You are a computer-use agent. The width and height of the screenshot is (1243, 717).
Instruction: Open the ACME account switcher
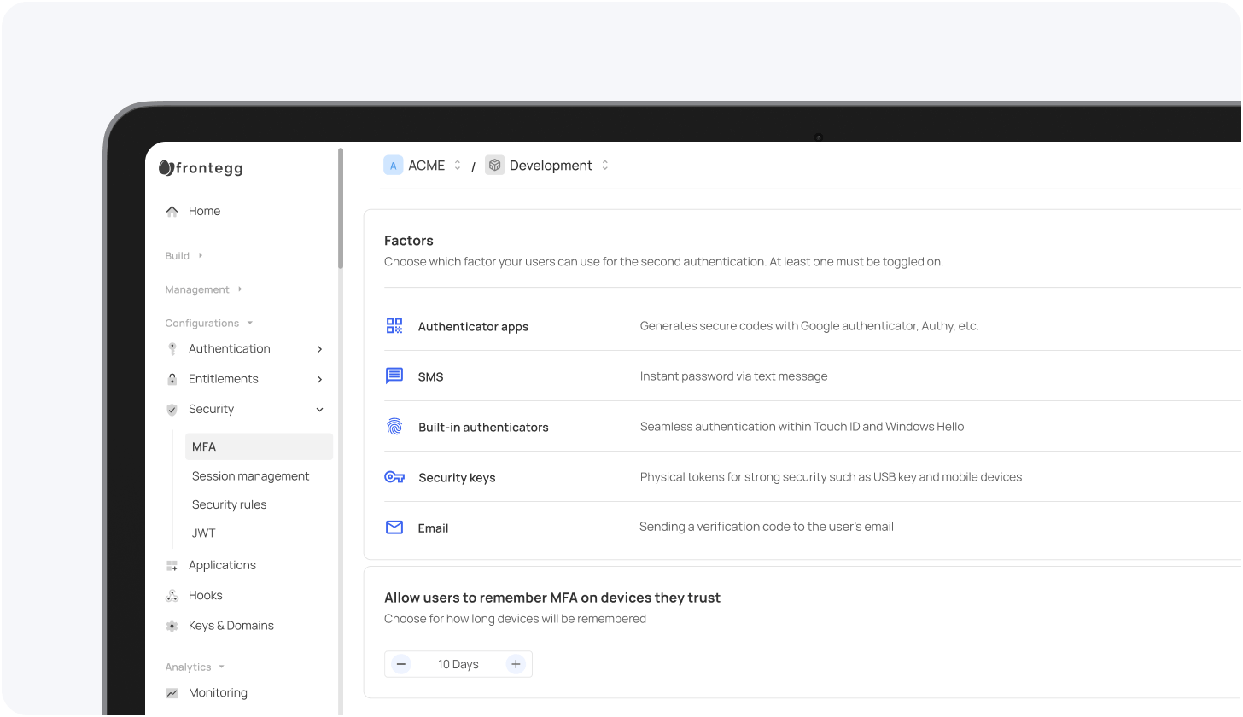pos(458,165)
